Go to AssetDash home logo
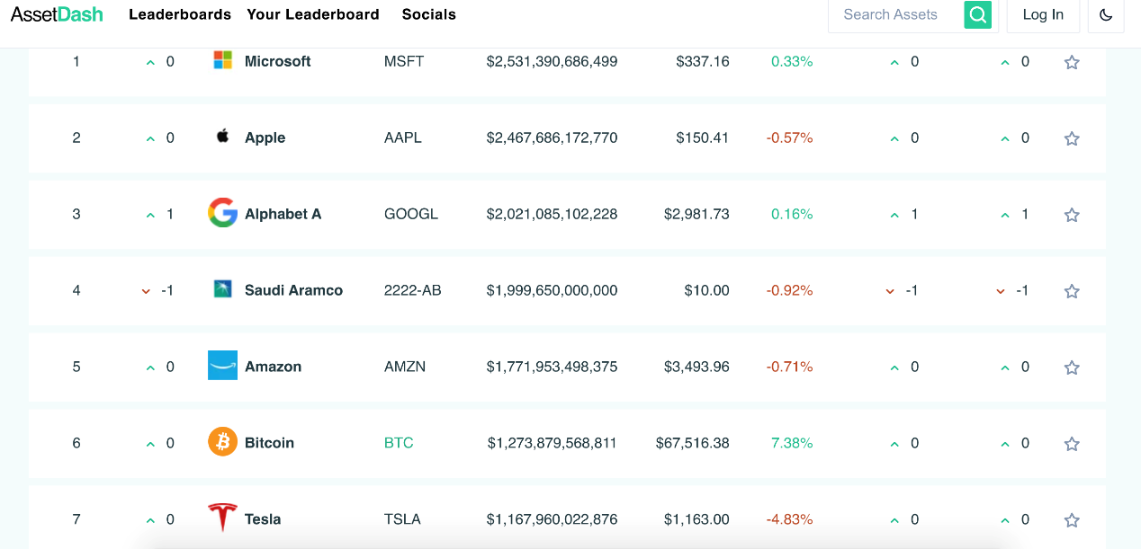 pos(57,14)
